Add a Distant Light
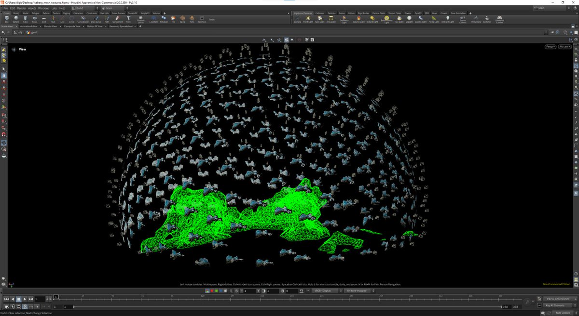The image size is (579, 316). click(x=372, y=19)
